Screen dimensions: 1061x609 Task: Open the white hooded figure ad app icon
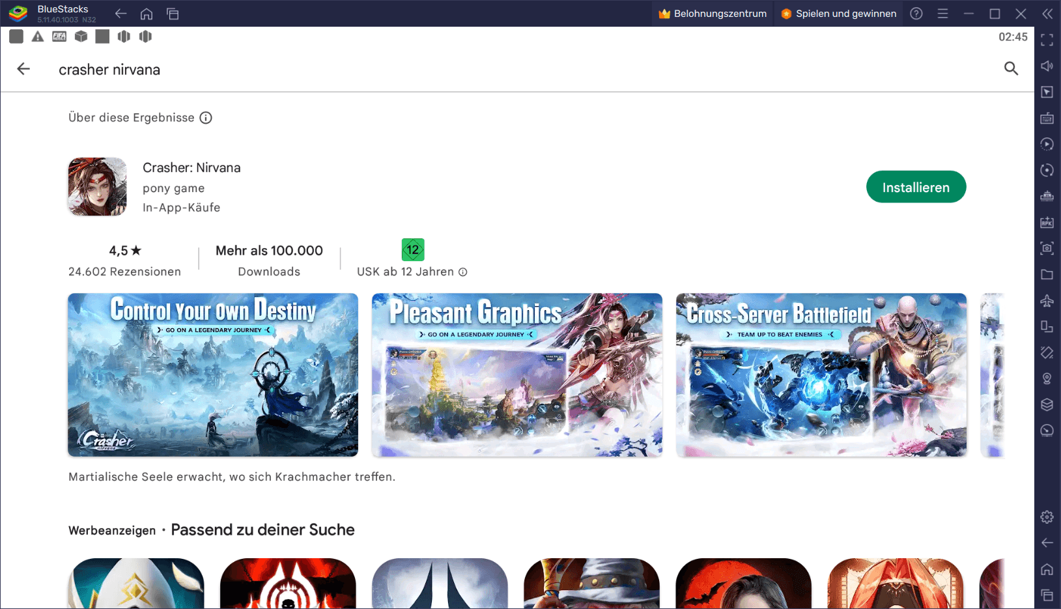pos(136,584)
